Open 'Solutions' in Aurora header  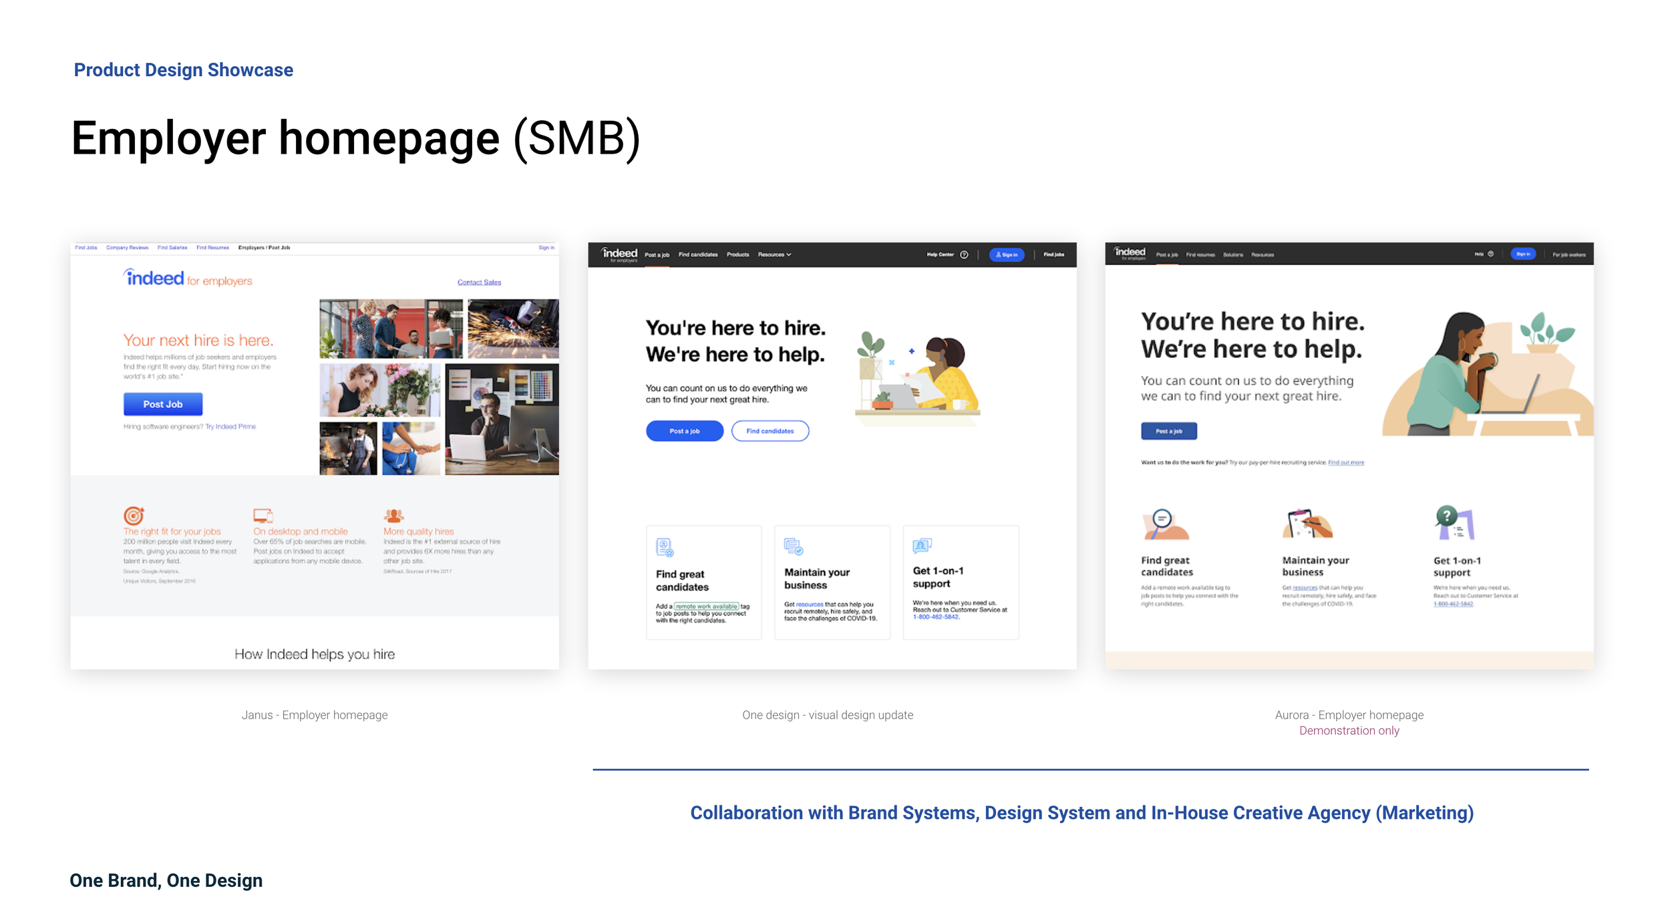[x=1233, y=254]
